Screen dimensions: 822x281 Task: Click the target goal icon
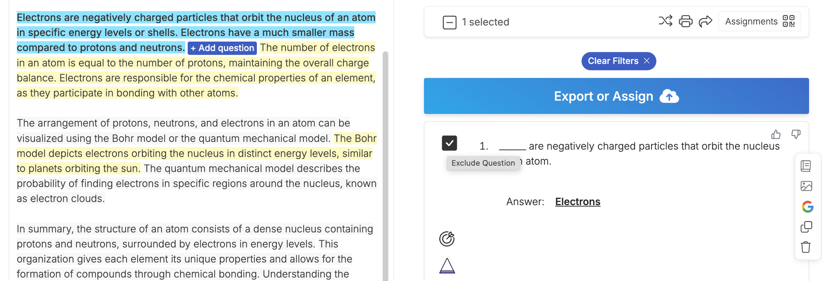tap(447, 239)
